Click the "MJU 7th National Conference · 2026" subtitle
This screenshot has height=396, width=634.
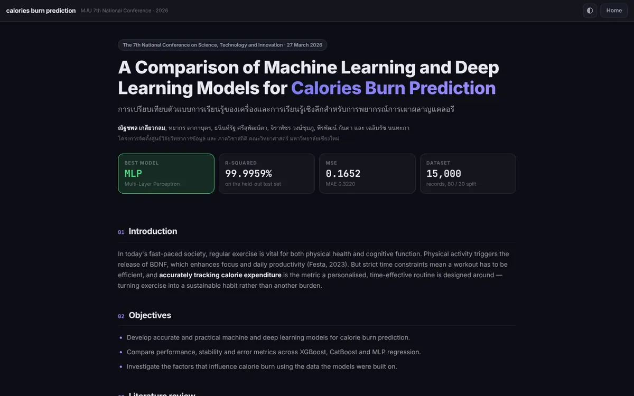[x=125, y=11]
